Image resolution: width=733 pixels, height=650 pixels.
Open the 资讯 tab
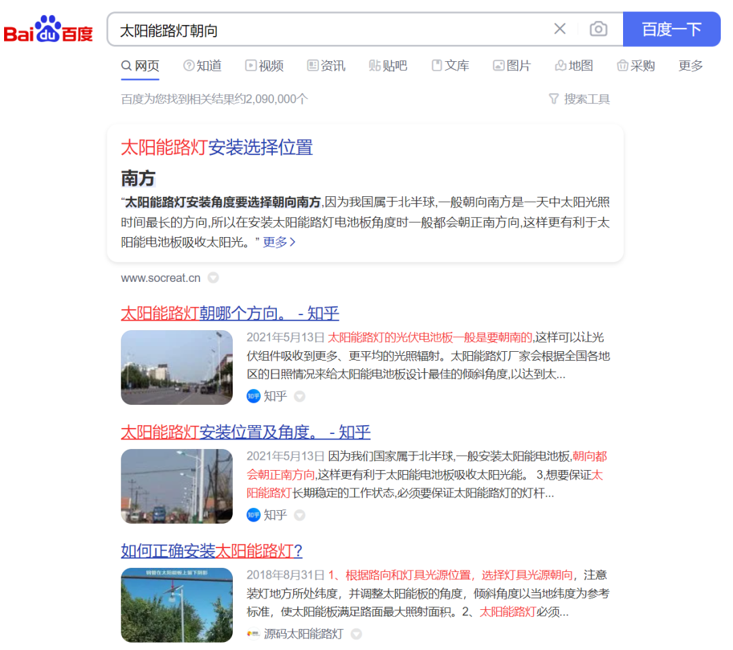click(x=326, y=66)
